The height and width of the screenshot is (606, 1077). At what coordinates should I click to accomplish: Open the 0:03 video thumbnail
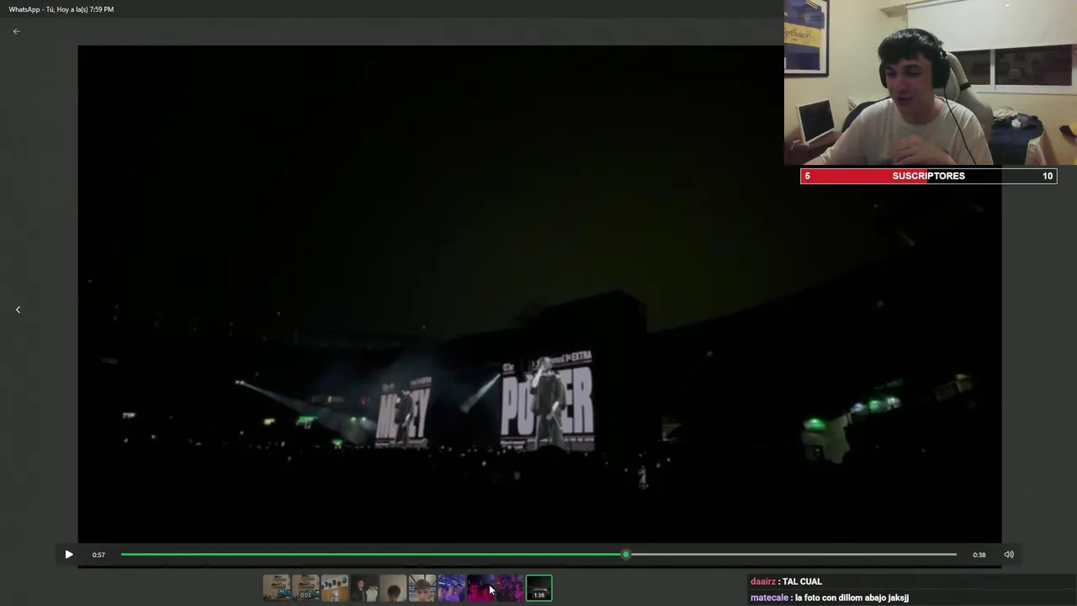(305, 587)
